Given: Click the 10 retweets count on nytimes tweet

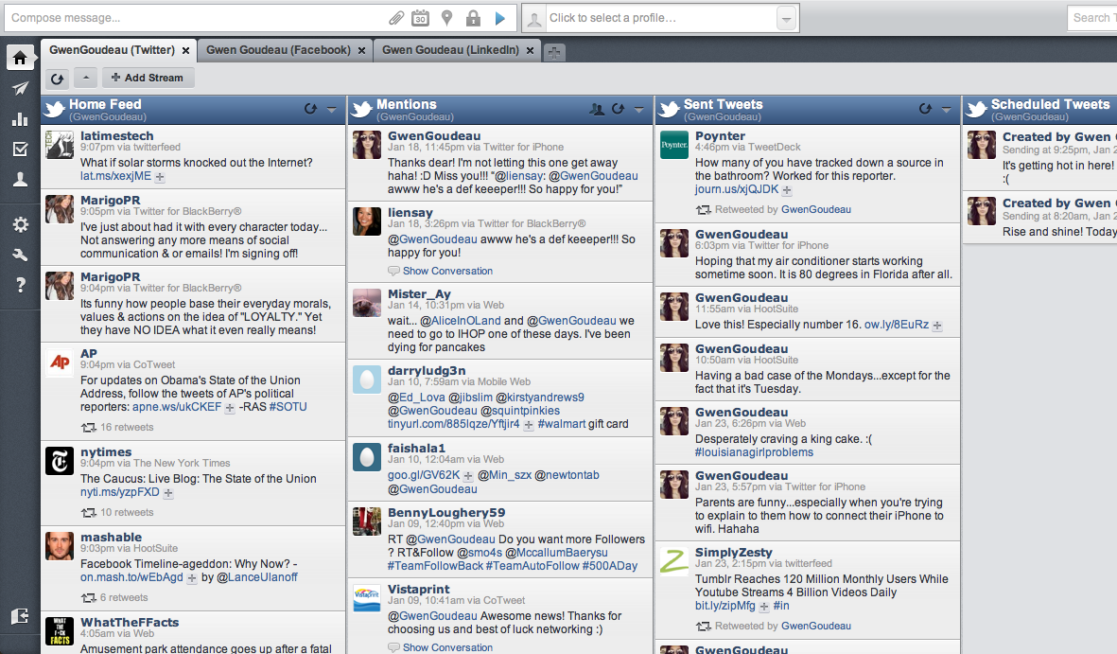Looking at the screenshot, I should pos(127,512).
